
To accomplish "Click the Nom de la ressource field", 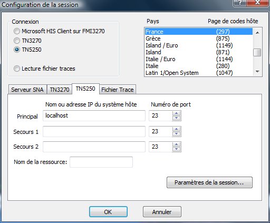I will [101, 162].
